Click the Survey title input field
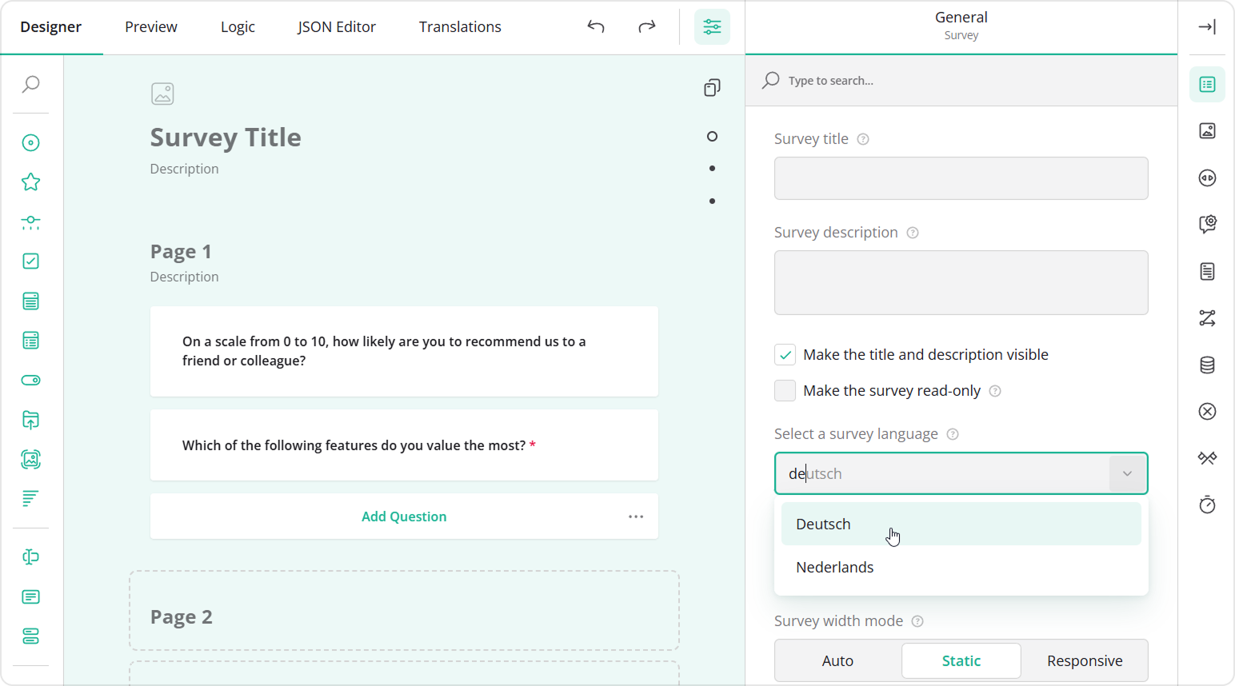The image size is (1235, 686). (x=960, y=178)
